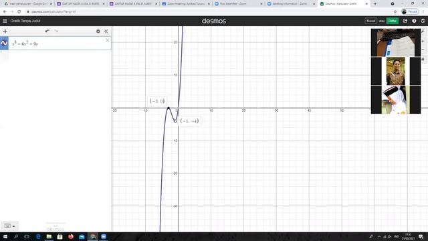
Task: Launch Edge from the taskbar
Action: (x=38, y=236)
